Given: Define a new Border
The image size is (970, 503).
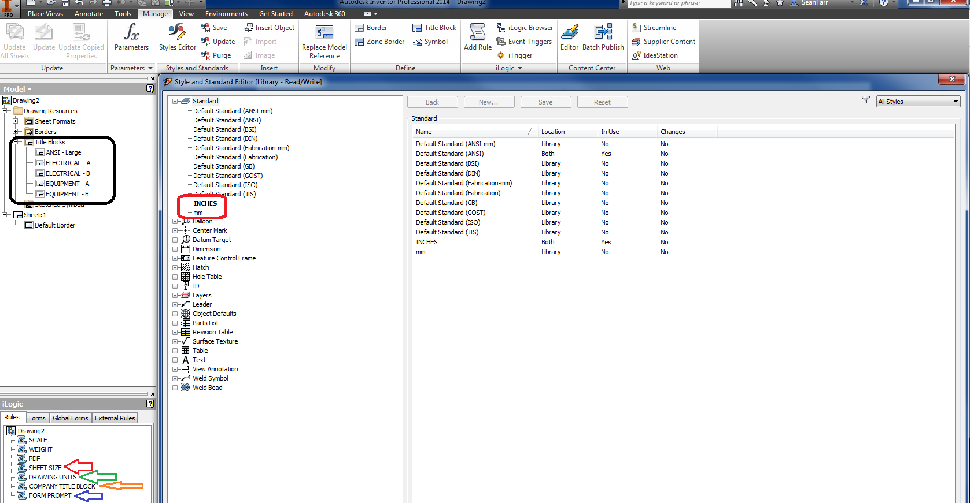Looking at the screenshot, I should point(371,28).
